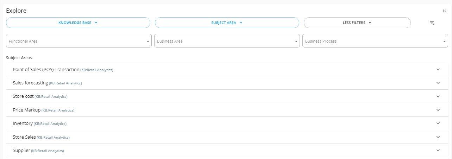The image size is (452, 159).
Task: Expand the Inventory chevron
Action: (x=438, y=123)
